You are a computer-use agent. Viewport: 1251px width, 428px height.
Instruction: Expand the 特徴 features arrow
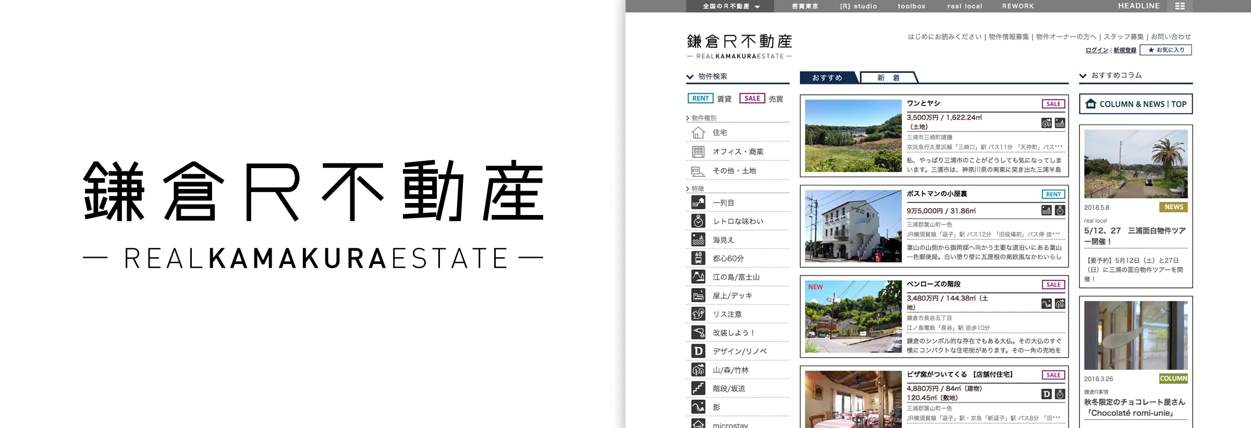point(688,189)
